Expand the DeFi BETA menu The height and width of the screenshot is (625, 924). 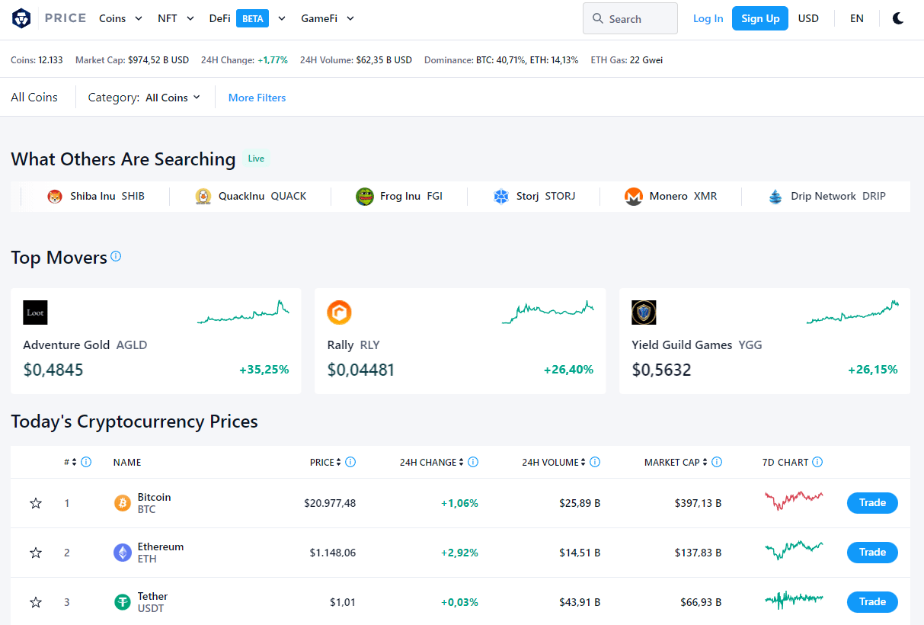(x=248, y=18)
